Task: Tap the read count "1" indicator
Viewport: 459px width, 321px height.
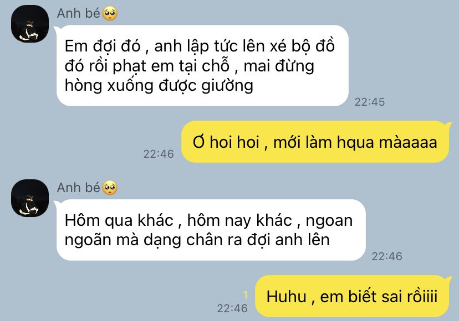Action: 246,296
